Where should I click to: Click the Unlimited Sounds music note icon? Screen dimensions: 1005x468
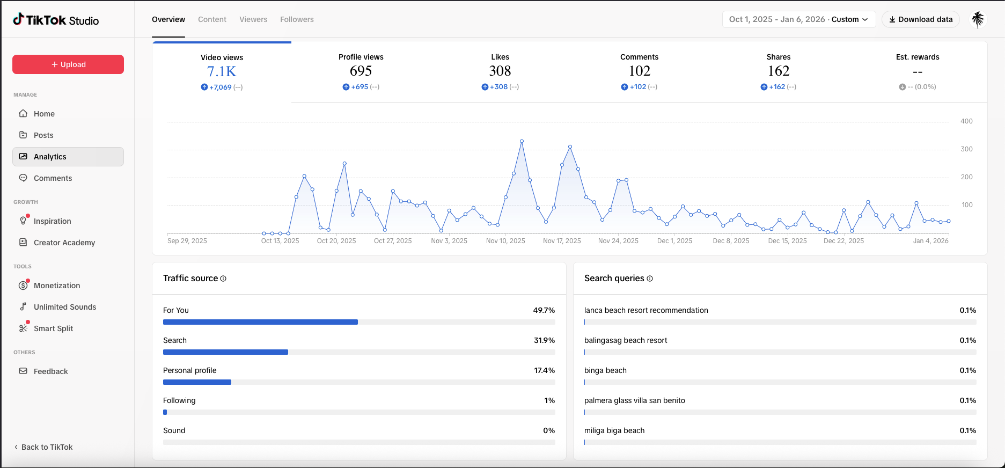(23, 306)
